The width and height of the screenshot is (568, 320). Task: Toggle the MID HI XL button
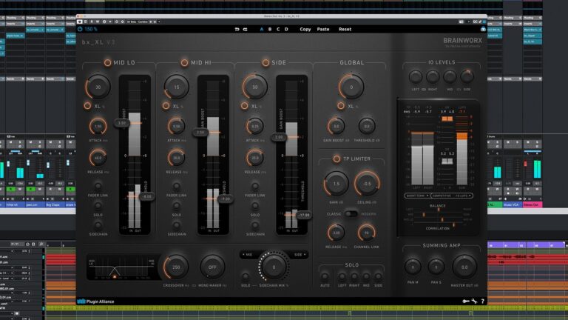pyautogui.click(x=166, y=106)
